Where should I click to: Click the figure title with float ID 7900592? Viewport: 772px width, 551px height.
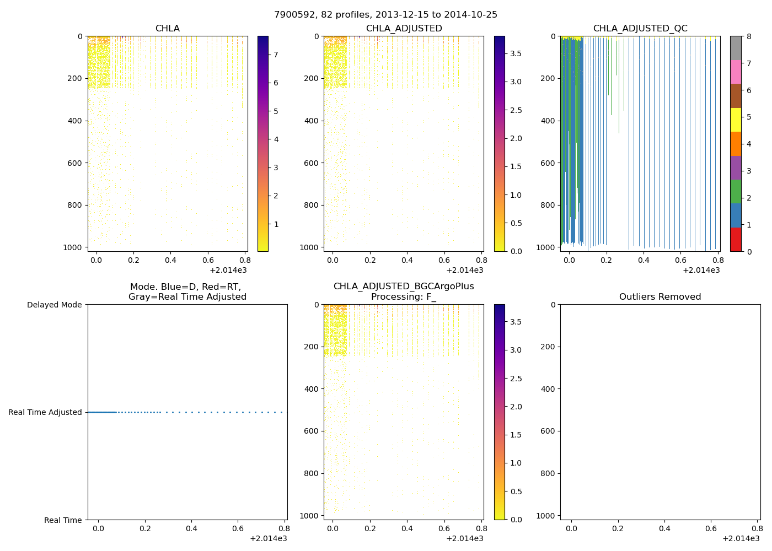(x=385, y=15)
